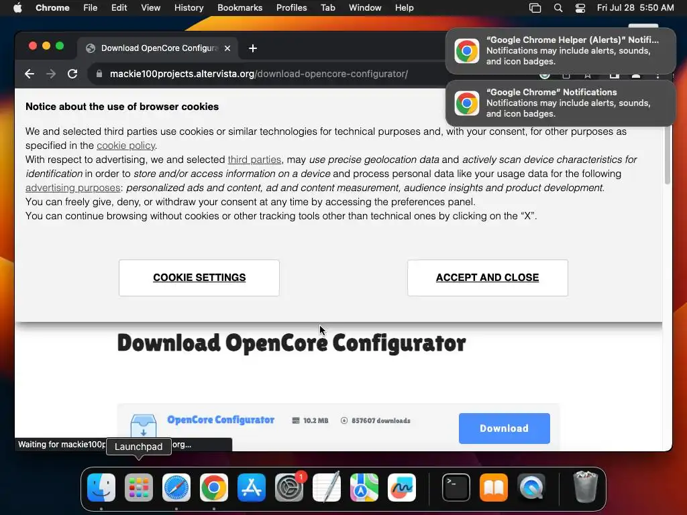Image resolution: width=687 pixels, height=515 pixels.
Task: Open System Settings from the Dock
Action: [x=289, y=488]
